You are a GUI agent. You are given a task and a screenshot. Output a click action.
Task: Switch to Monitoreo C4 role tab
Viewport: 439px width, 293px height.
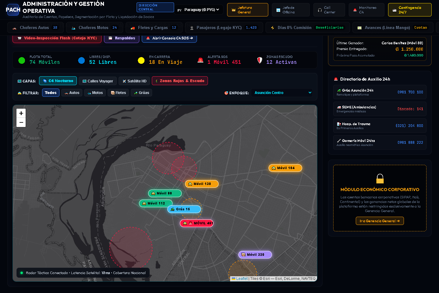(366, 10)
